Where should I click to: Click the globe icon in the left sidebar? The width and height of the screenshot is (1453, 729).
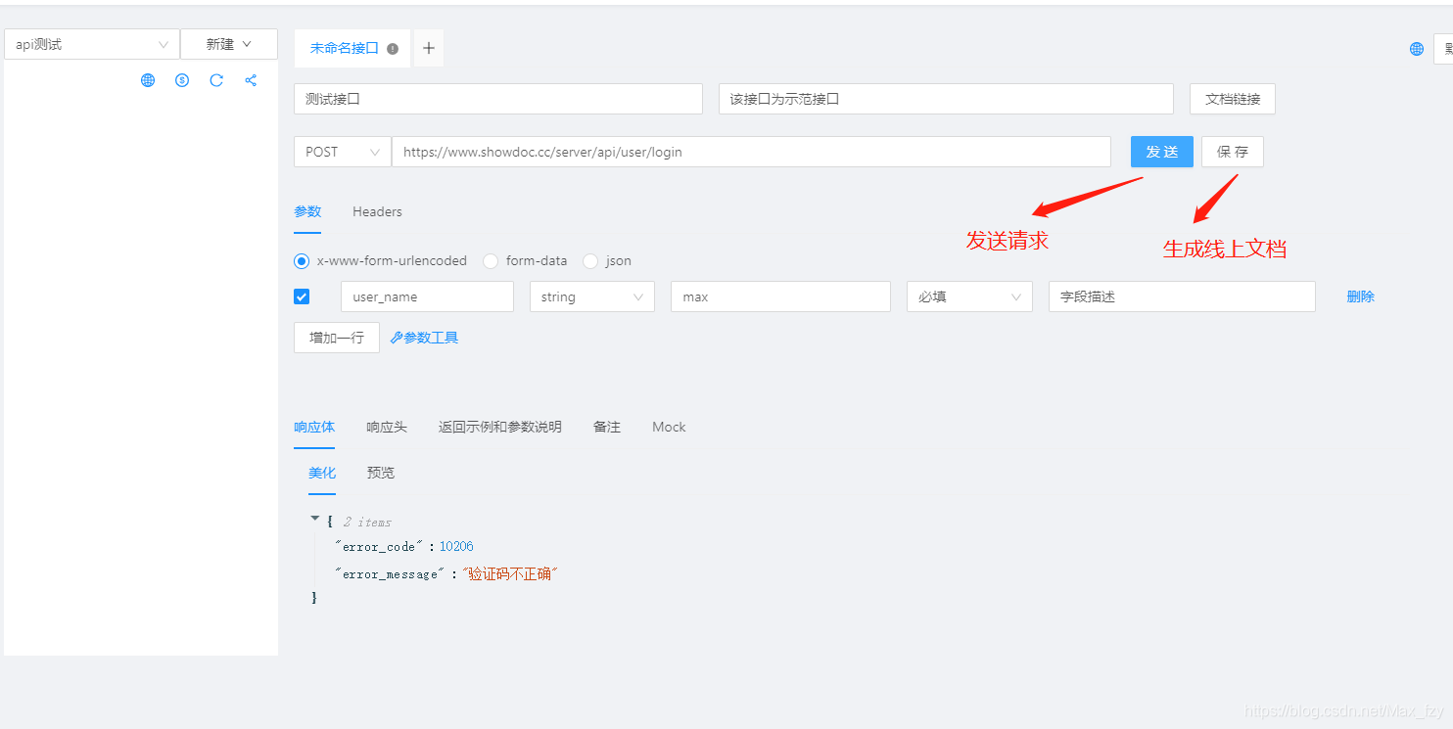(x=147, y=80)
